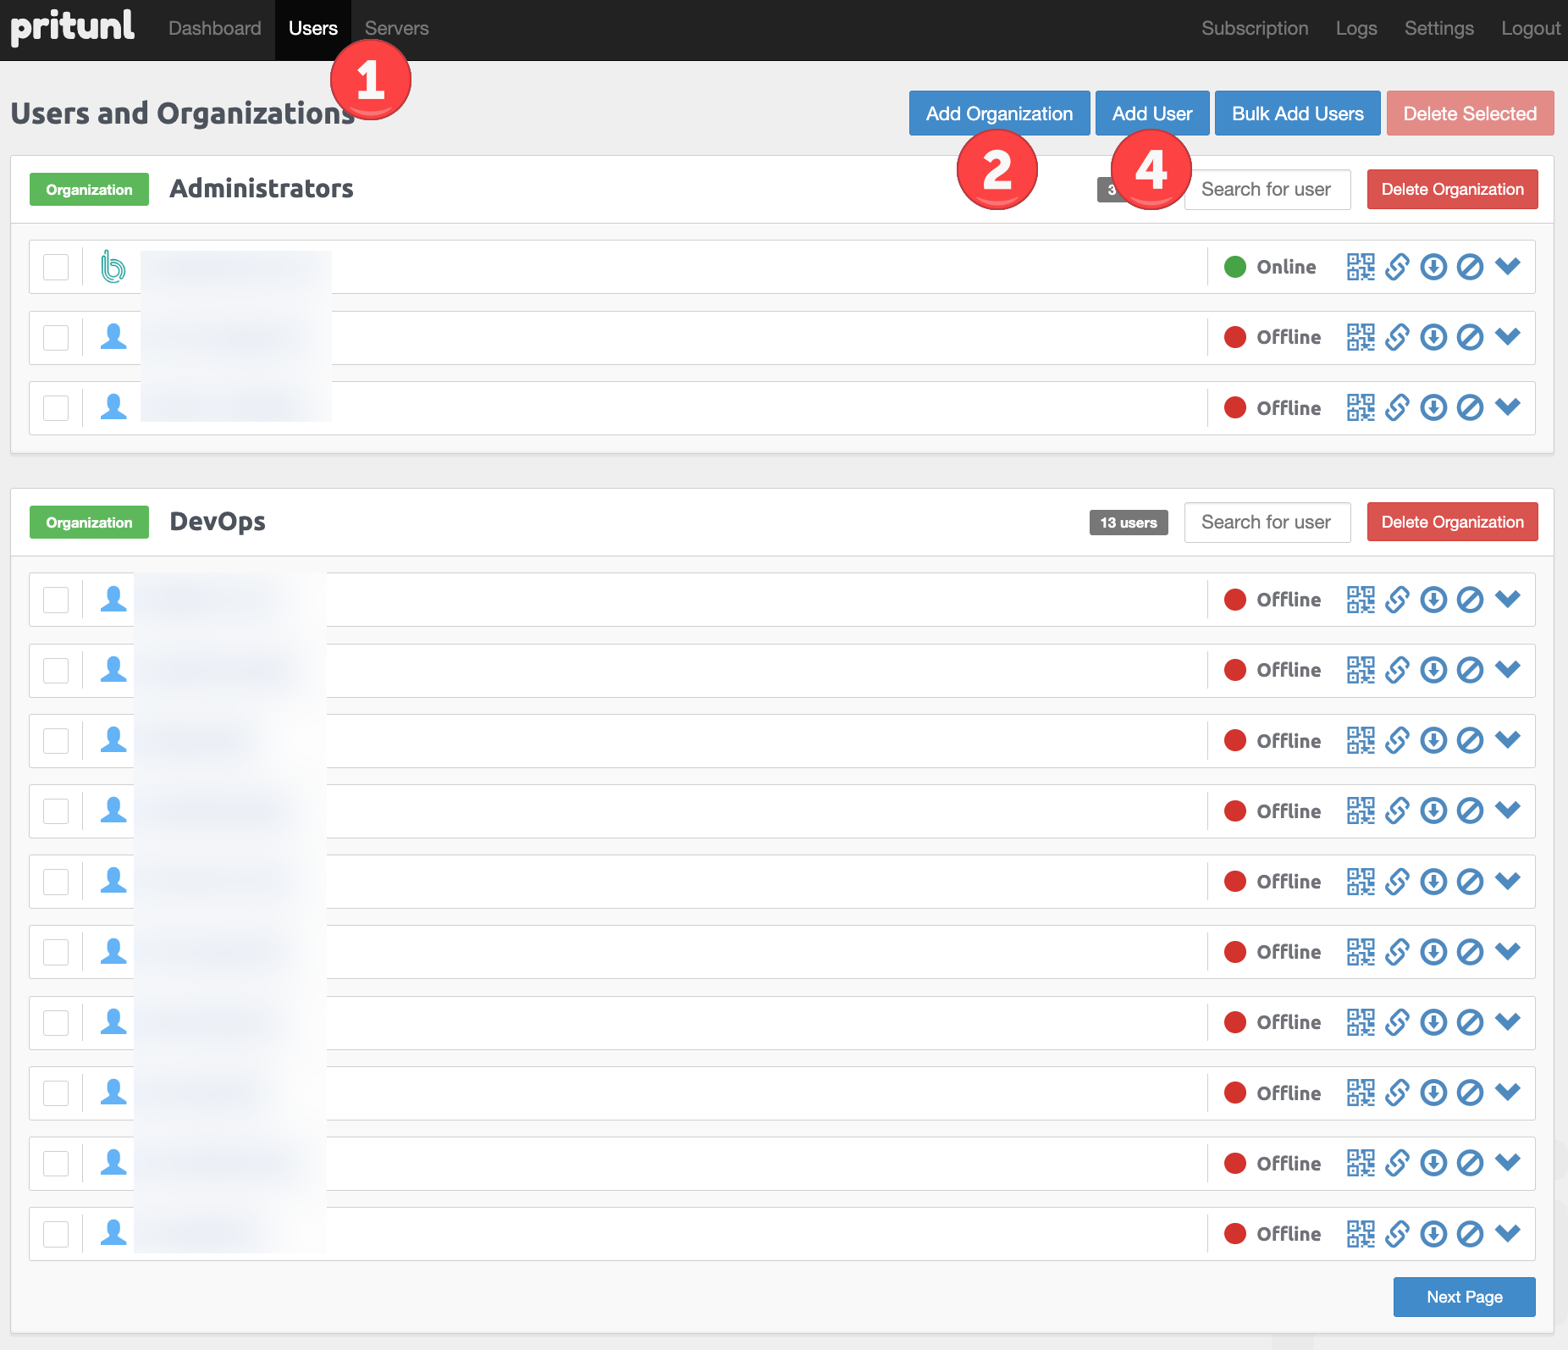Image resolution: width=1568 pixels, height=1350 pixels.
Task: Expand Administrators' second user row
Action: pos(1508,336)
